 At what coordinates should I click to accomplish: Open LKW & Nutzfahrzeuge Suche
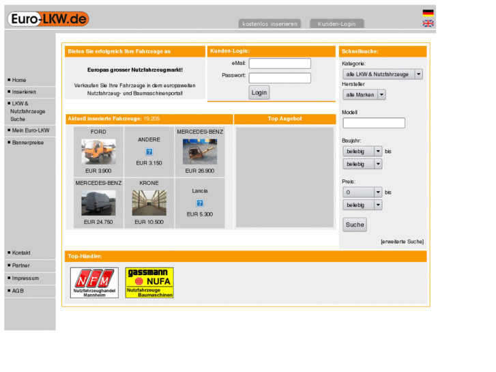coord(27,111)
